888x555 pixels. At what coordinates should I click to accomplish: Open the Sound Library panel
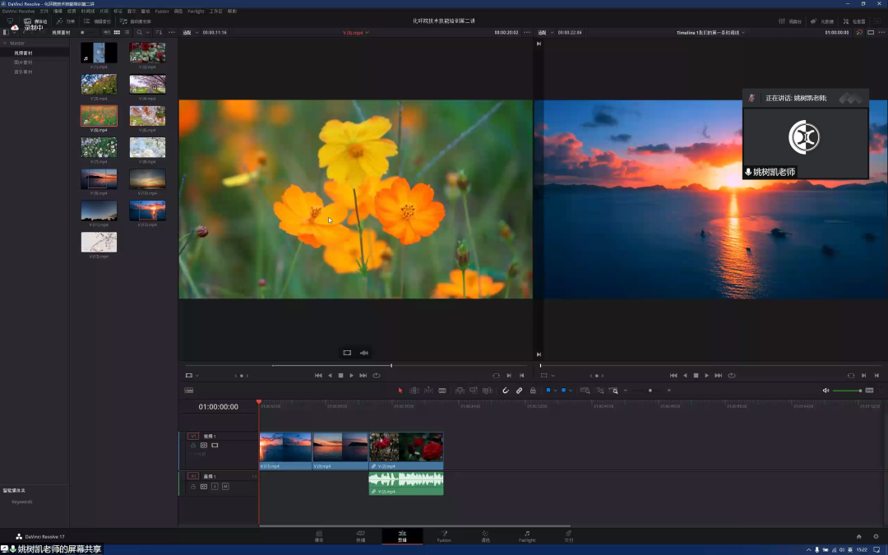(x=136, y=21)
